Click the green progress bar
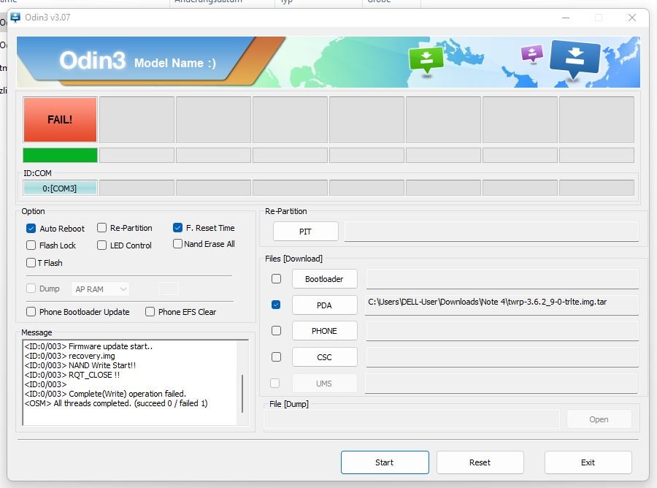This screenshot has height=488, width=657. [x=60, y=155]
